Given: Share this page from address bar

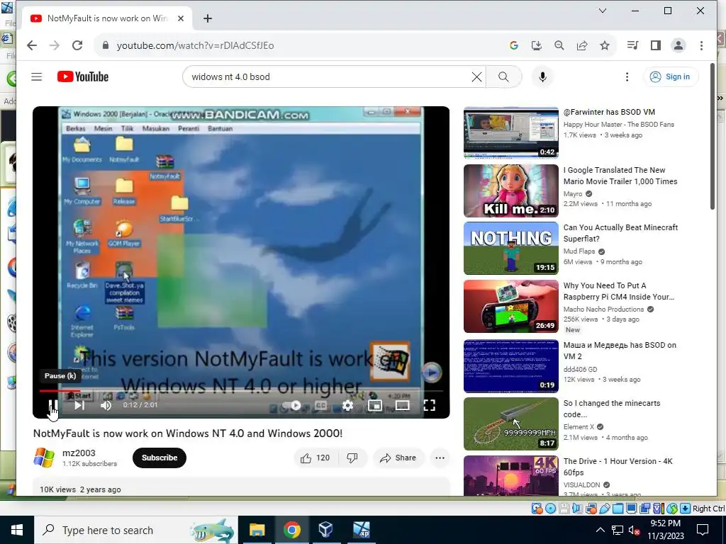Looking at the screenshot, I should click(582, 45).
